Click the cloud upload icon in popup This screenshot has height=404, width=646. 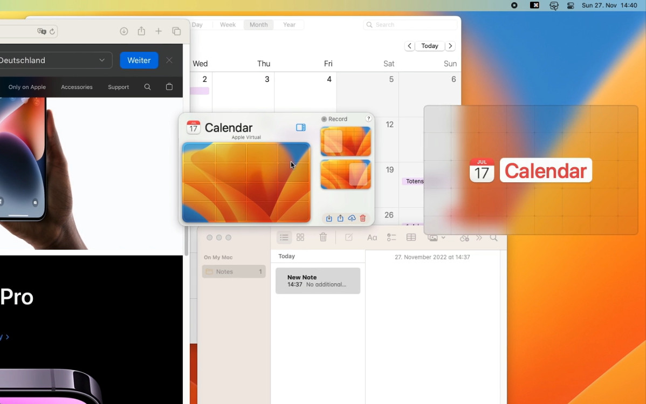click(352, 218)
